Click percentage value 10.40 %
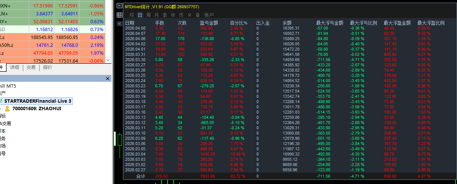457x184 pixels. pyautogui.click(x=238, y=154)
